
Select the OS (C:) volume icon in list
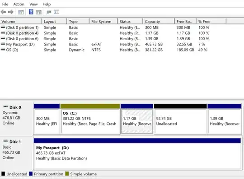(3, 50)
